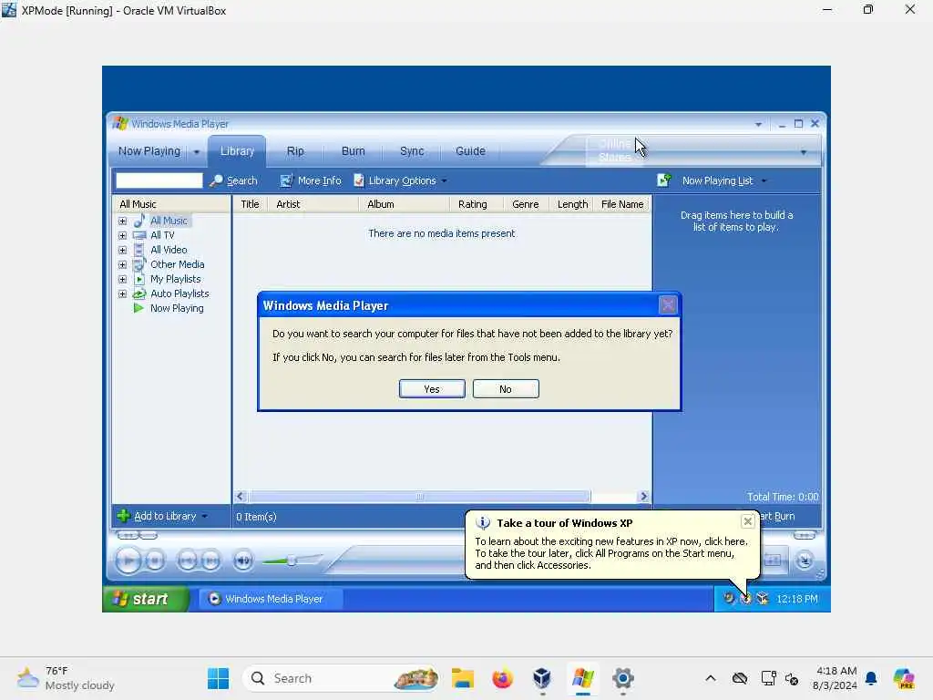This screenshot has width=933, height=700.
Task: Select the Now Playing green arrow icon
Action: (138, 308)
